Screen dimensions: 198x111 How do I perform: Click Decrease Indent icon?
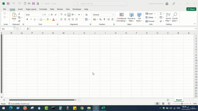click(x=73, y=19)
